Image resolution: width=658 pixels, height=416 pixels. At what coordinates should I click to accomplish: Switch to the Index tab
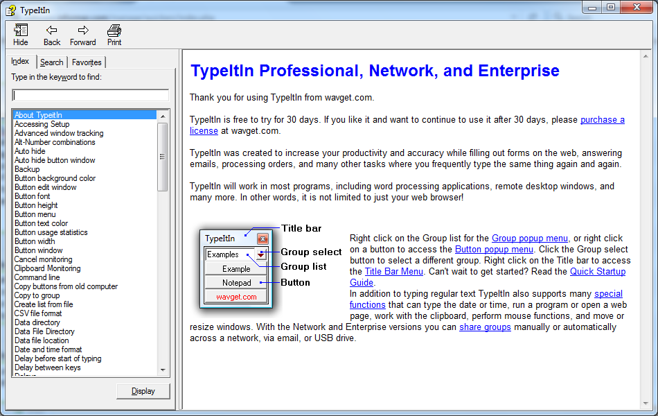pyautogui.click(x=20, y=61)
